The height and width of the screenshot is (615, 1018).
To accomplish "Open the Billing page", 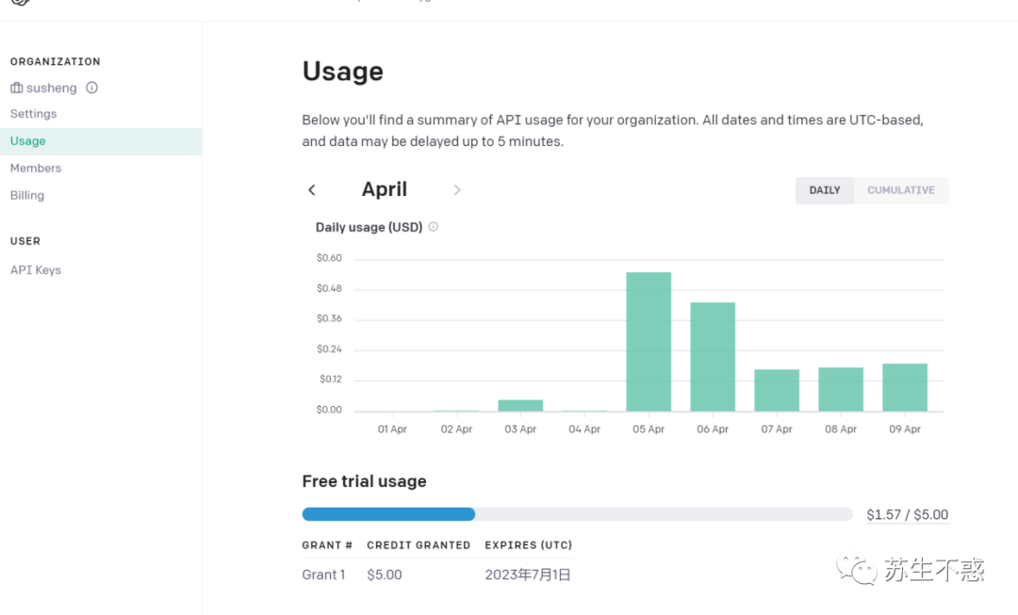I will [27, 196].
